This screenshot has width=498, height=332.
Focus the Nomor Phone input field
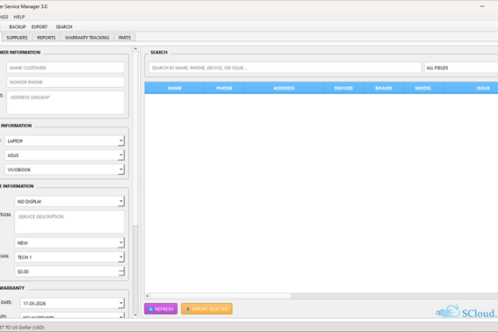coord(66,82)
